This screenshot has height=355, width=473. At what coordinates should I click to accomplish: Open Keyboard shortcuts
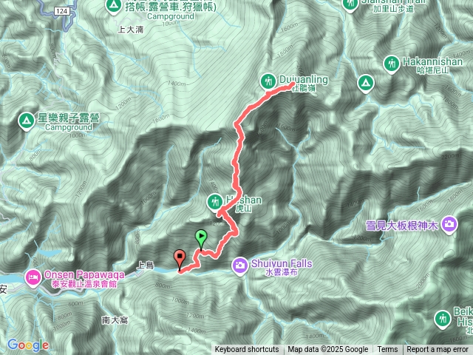(247, 350)
